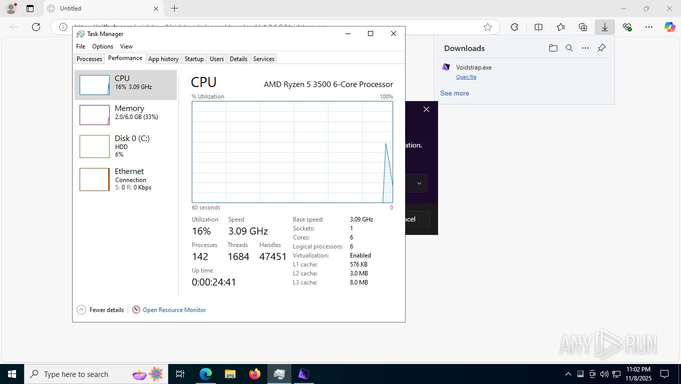Expand the dropdown in Voidstrap dialog

click(x=419, y=183)
